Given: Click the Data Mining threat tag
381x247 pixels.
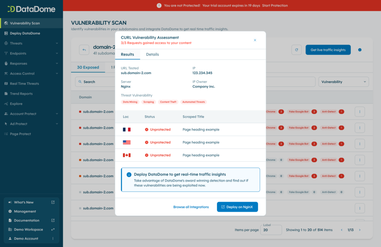Looking at the screenshot, I should coord(130,102).
